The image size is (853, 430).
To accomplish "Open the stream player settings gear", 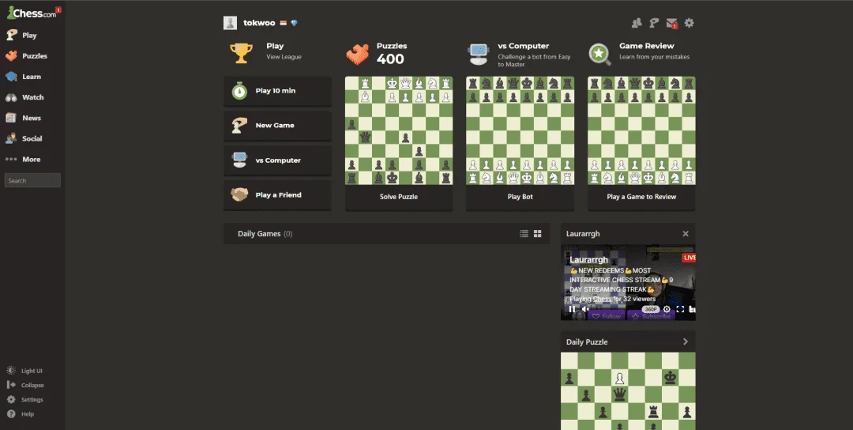I will coord(667,309).
